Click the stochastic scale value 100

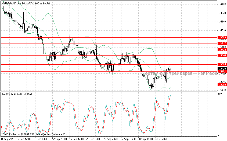click(219, 94)
